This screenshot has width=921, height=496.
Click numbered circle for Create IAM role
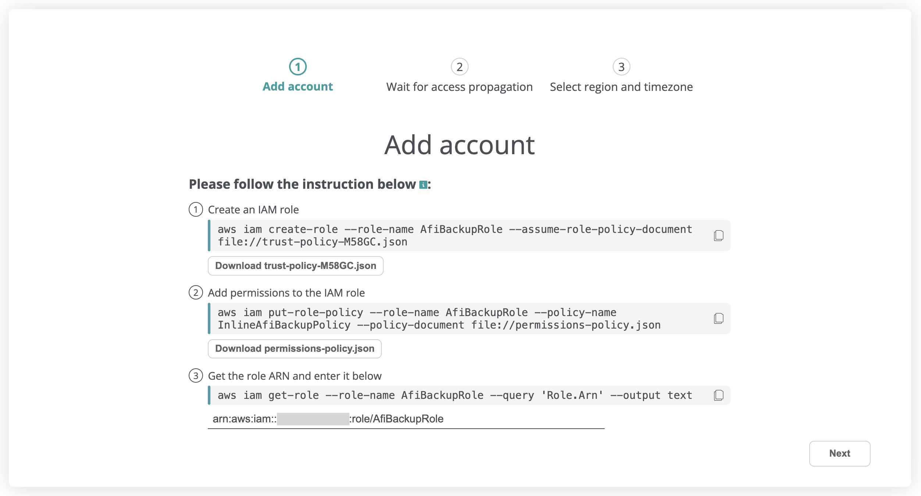tap(196, 209)
